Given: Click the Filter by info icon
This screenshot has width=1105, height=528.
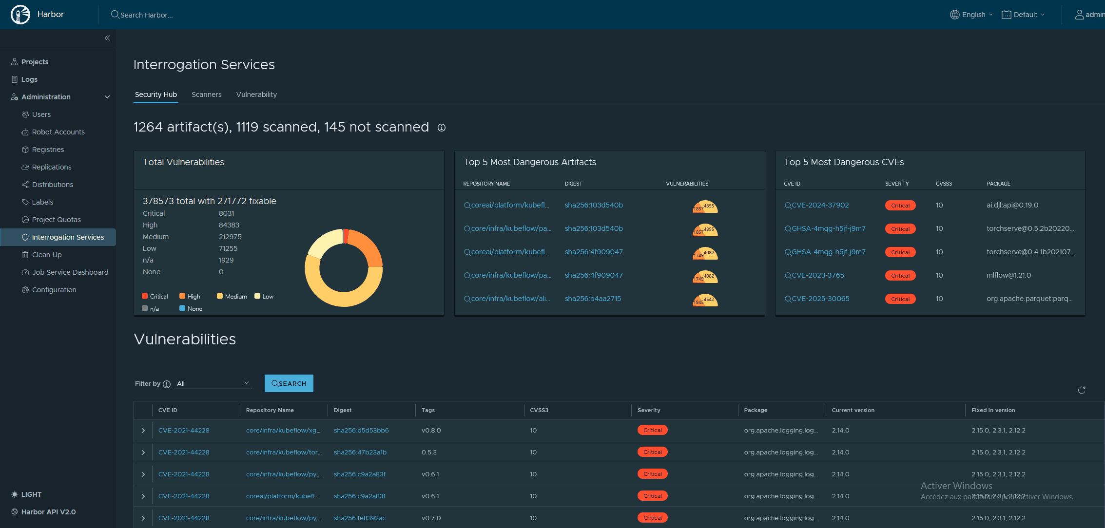Looking at the screenshot, I should 167,384.
